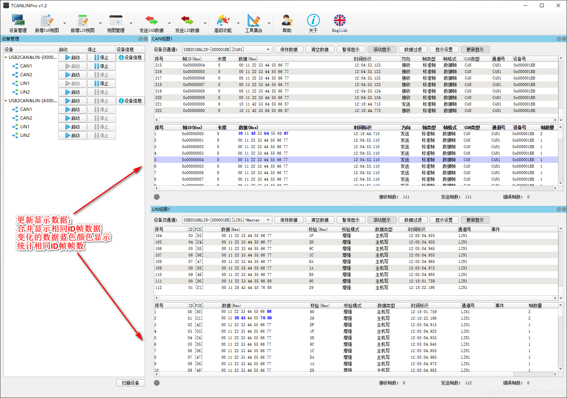567x398 pixels.
Task: Open dropdown arrow next to 工具集合
Action: tap(269, 23)
